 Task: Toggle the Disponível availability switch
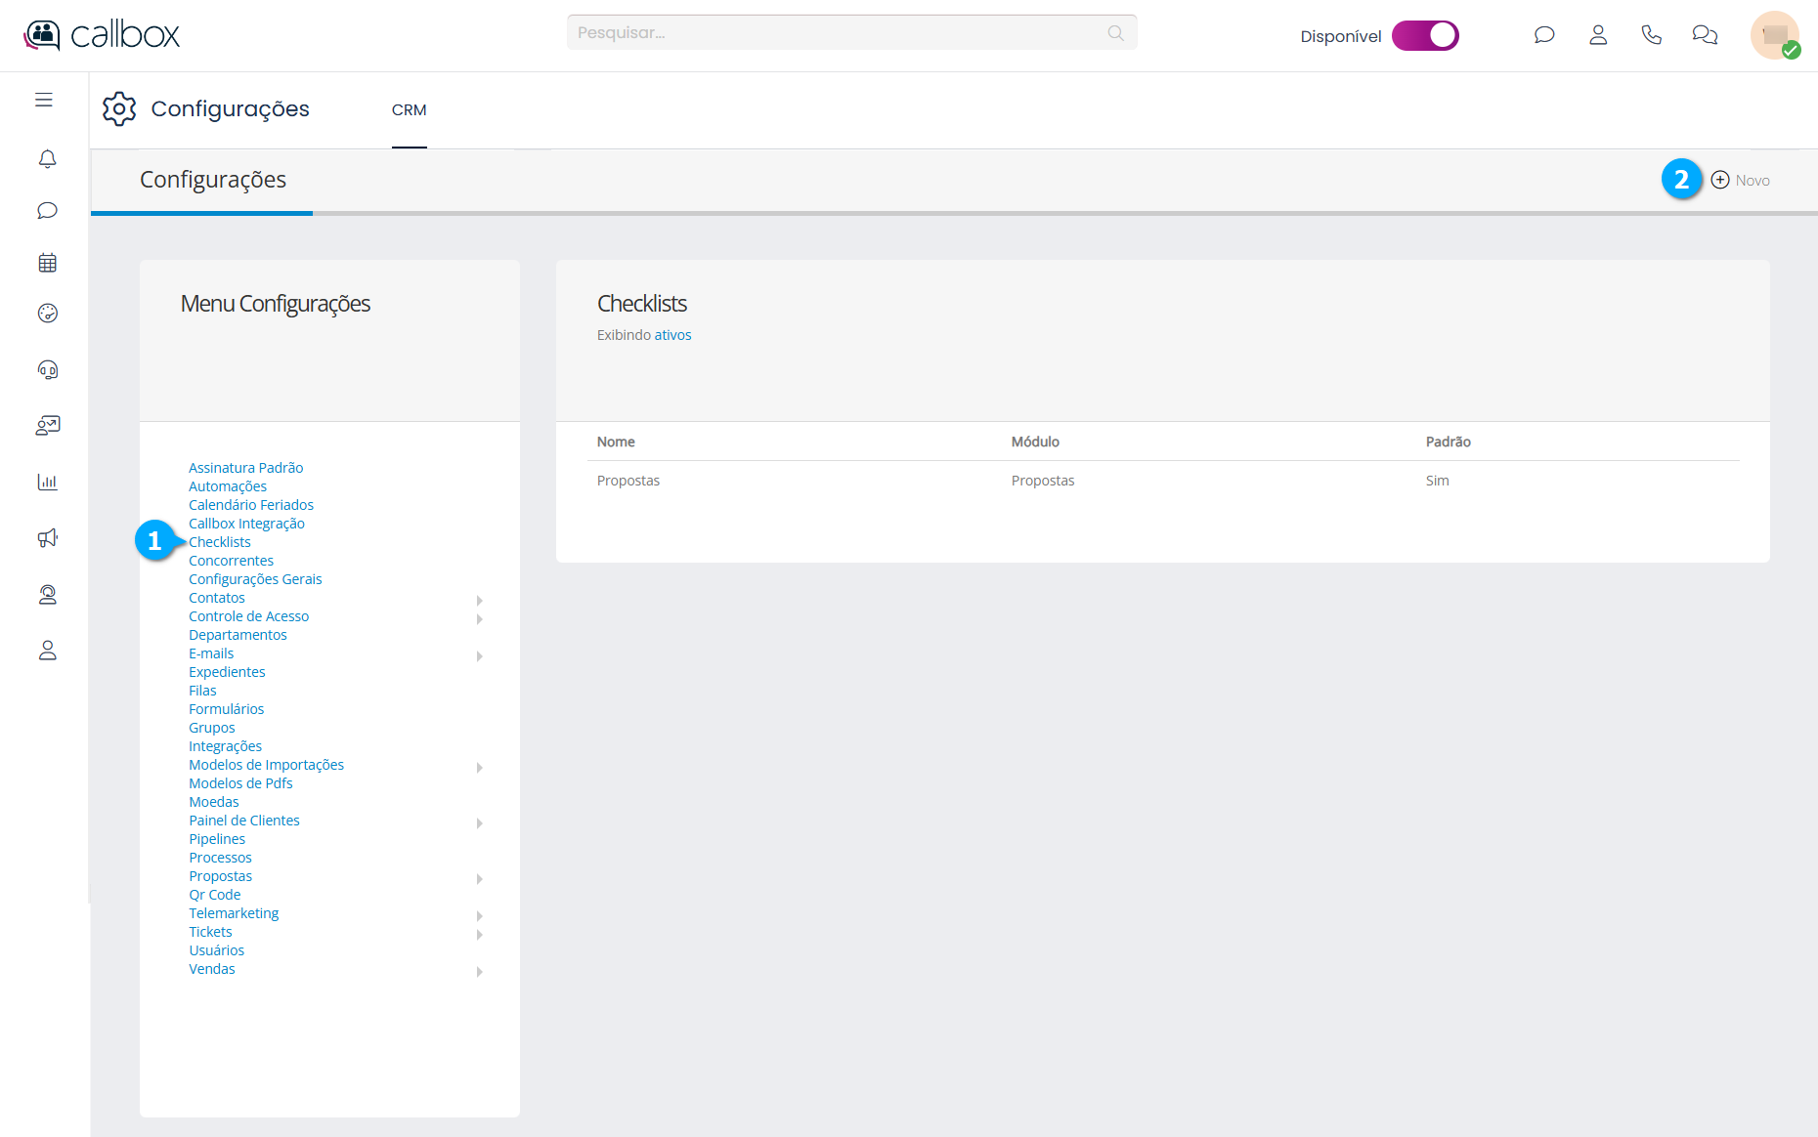(x=1425, y=35)
